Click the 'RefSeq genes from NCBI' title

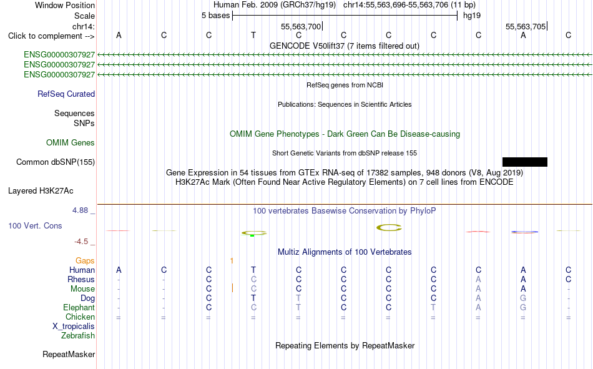click(345, 85)
